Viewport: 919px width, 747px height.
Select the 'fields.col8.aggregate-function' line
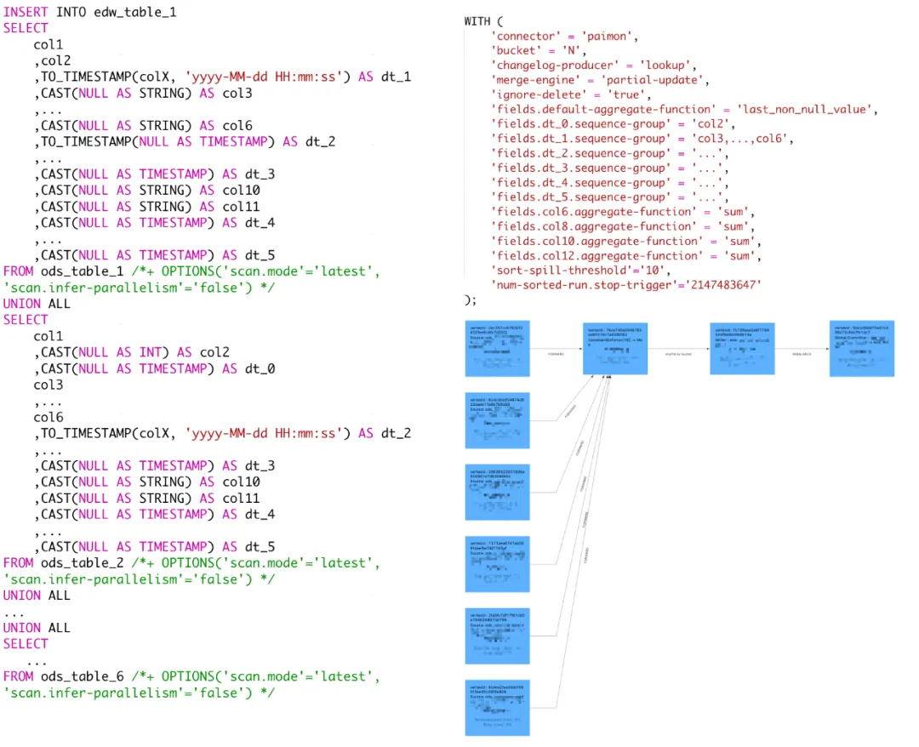click(x=623, y=226)
